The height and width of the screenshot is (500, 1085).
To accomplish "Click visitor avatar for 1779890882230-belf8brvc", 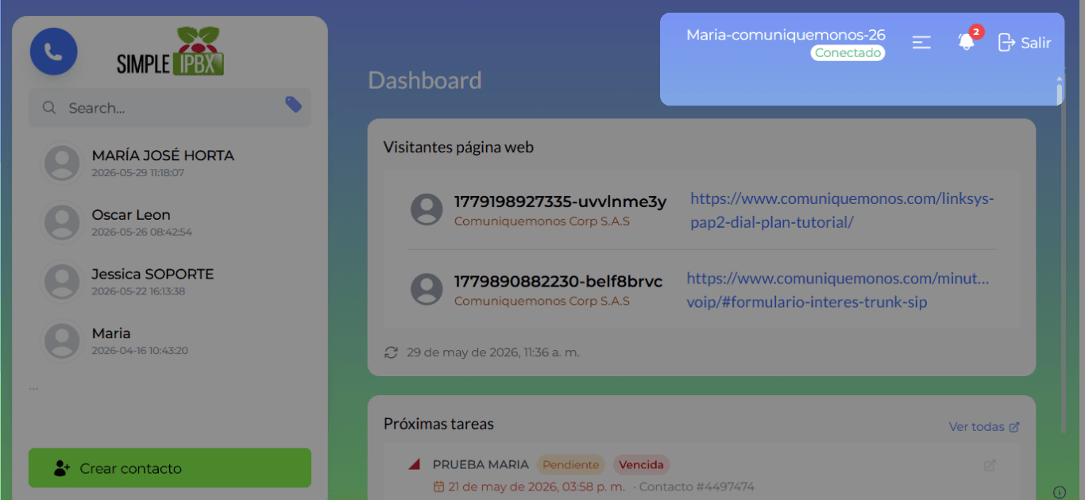I will coord(427,290).
